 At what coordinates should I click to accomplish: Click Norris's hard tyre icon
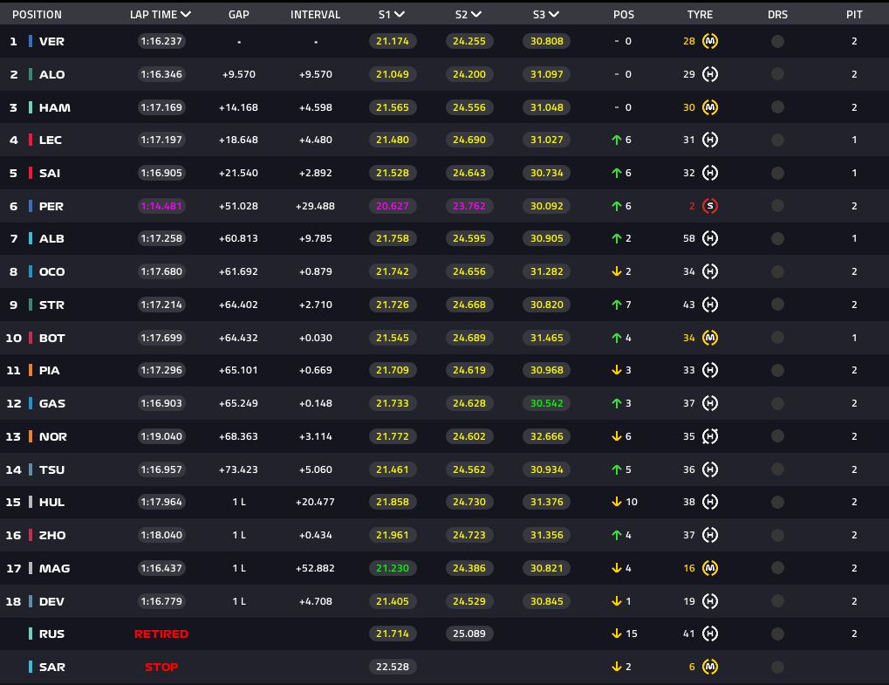point(710,436)
